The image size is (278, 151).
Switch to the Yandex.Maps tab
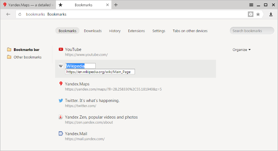[28, 5]
